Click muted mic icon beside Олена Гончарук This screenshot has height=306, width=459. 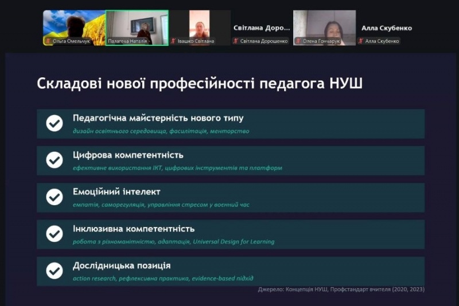[298, 41]
